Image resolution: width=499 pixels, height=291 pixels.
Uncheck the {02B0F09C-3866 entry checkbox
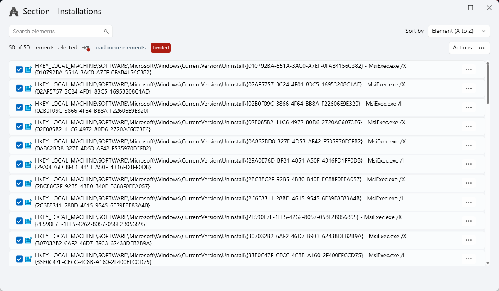coord(19,107)
